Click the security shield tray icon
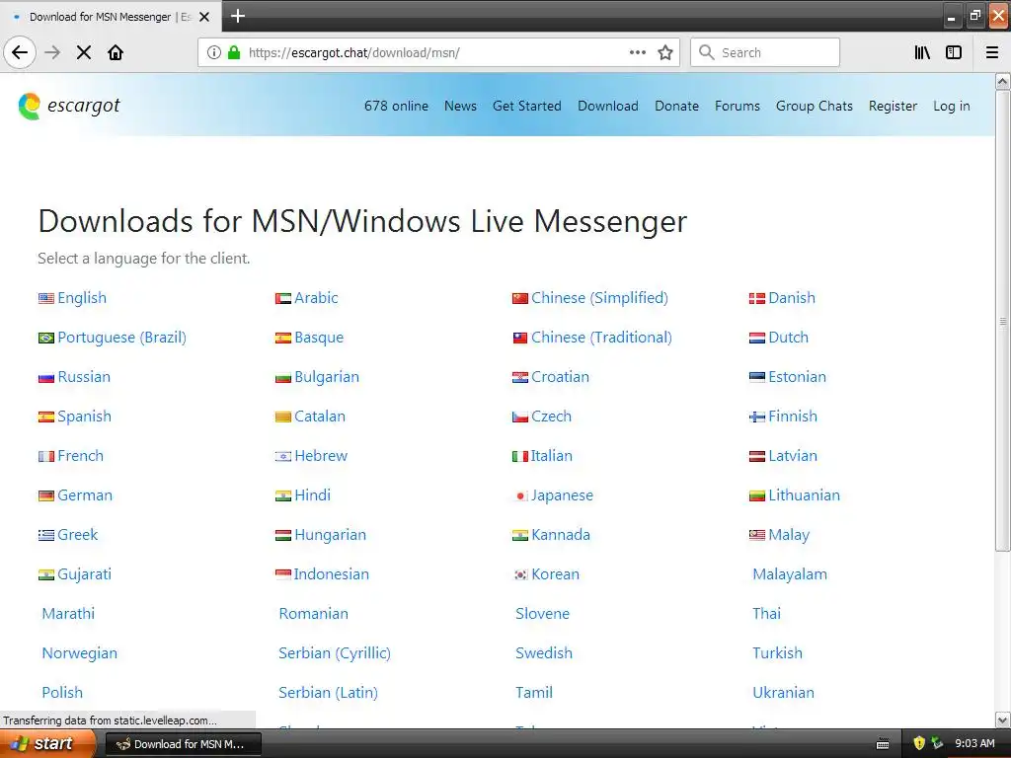The width and height of the screenshot is (1011, 758). (x=919, y=743)
